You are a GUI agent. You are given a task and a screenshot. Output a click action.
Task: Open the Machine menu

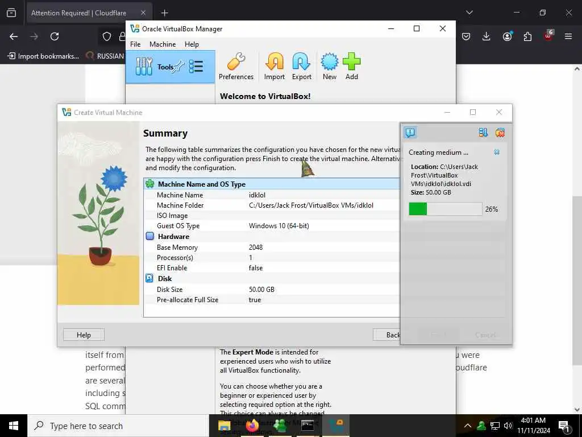[x=163, y=44]
